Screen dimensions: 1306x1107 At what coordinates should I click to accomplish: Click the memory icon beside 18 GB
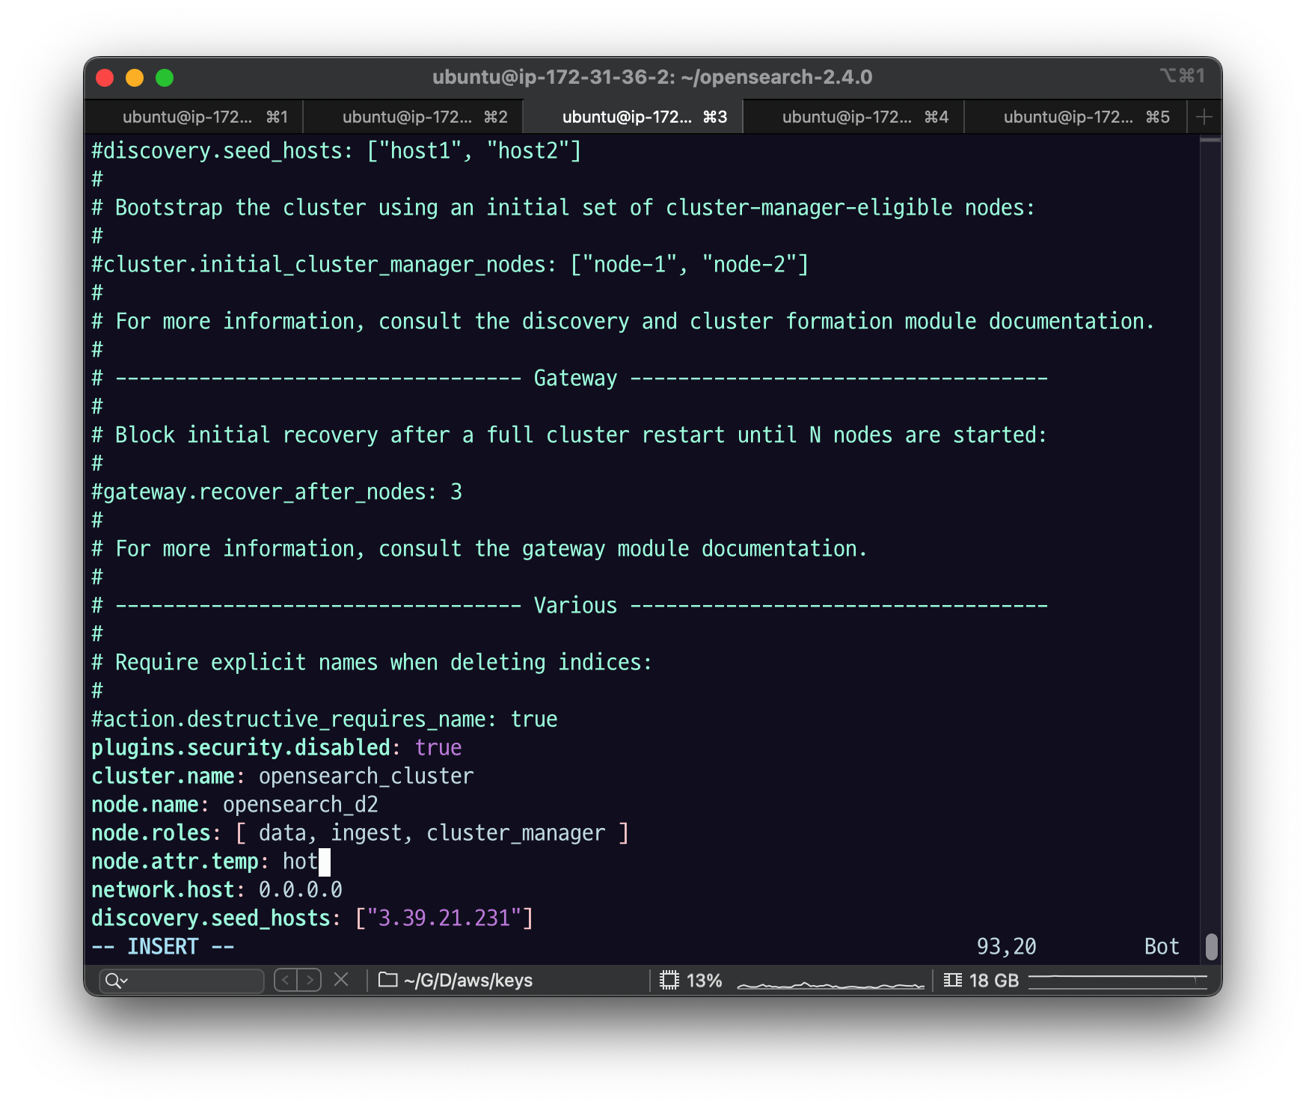[952, 980]
